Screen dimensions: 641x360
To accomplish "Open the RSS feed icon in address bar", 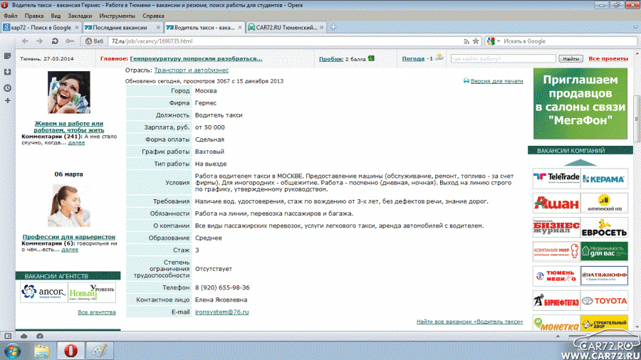I will (x=467, y=41).
